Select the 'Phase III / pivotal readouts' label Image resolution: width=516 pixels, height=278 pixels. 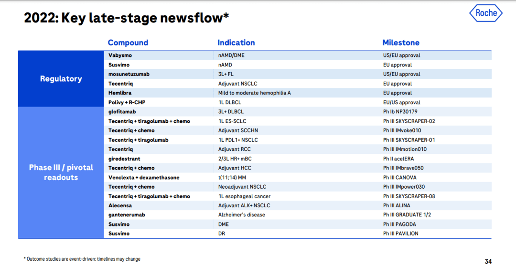click(x=61, y=172)
